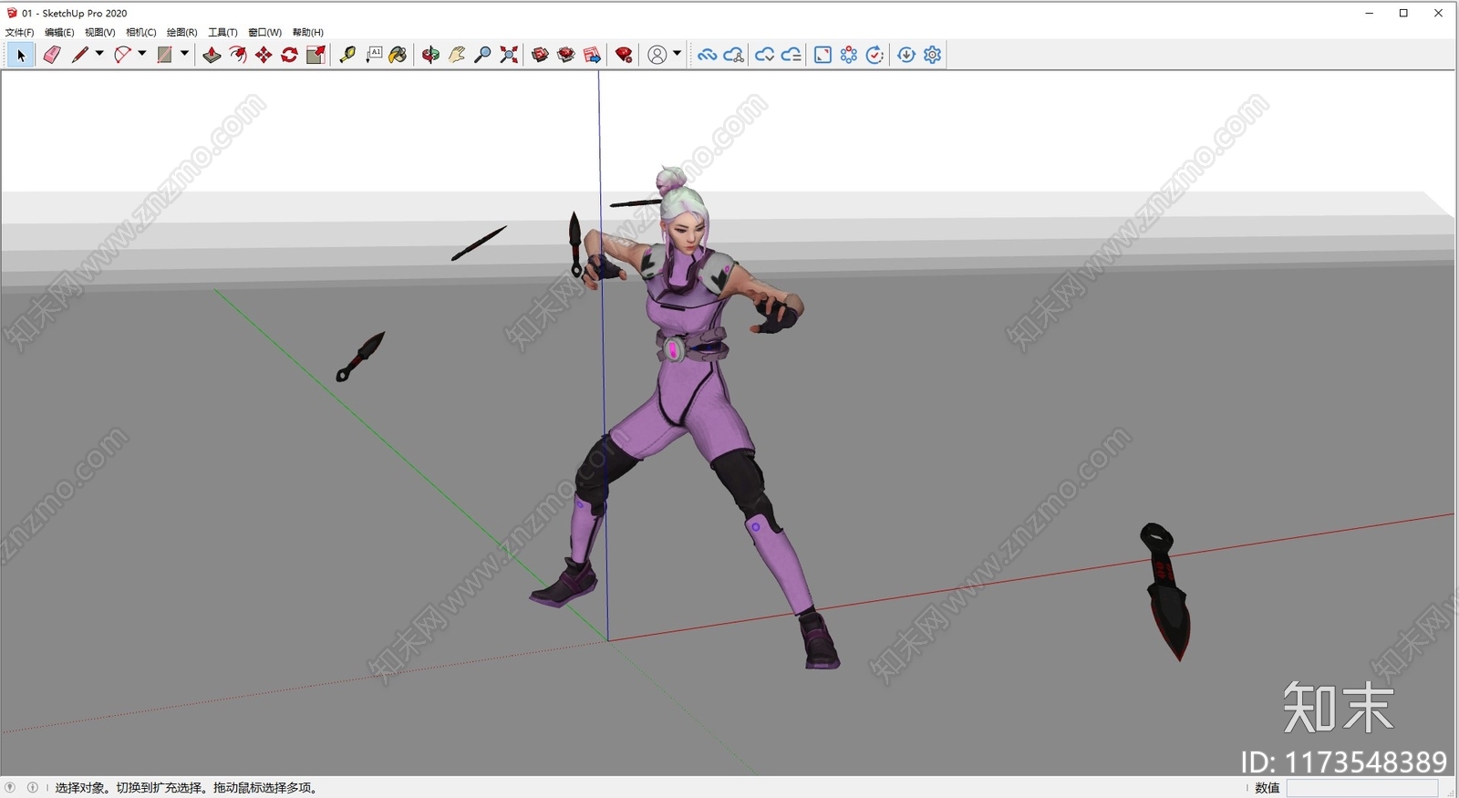This screenshot has height=798, width=1459.
Task: Open the 文件(F) menu
Action: (x=19, y=32)
